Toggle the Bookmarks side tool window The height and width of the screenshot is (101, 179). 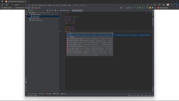click(x=26, y=80)
